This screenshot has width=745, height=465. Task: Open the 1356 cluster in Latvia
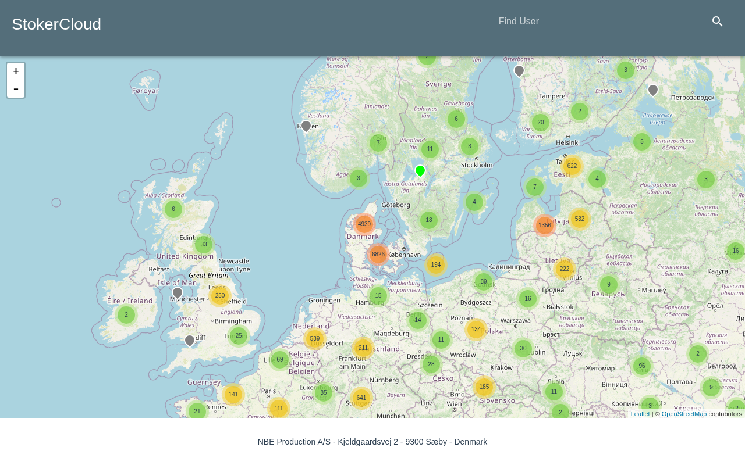tap(545, 226)
